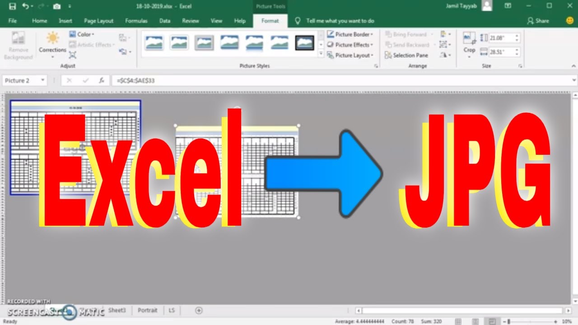Open the Help tab
The height and width of the screenshot is (325, 578).
point(240,21)
